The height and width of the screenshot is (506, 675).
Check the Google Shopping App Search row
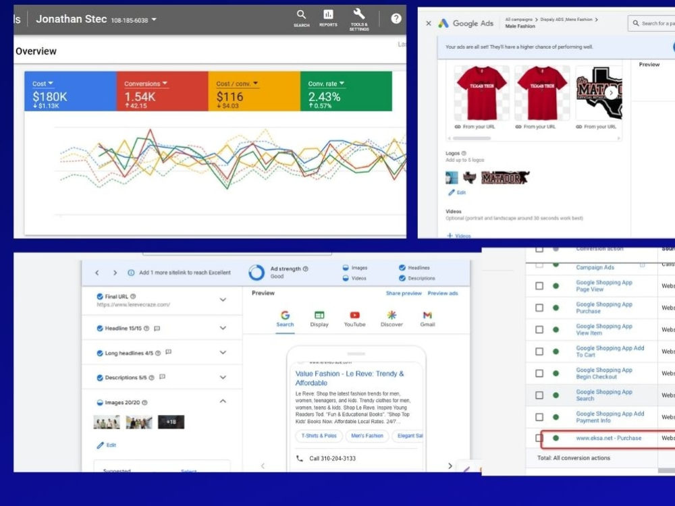[539, 395]
